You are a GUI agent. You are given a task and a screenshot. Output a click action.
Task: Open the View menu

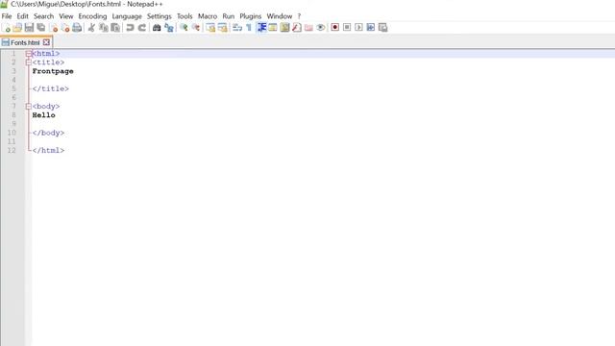66,16
